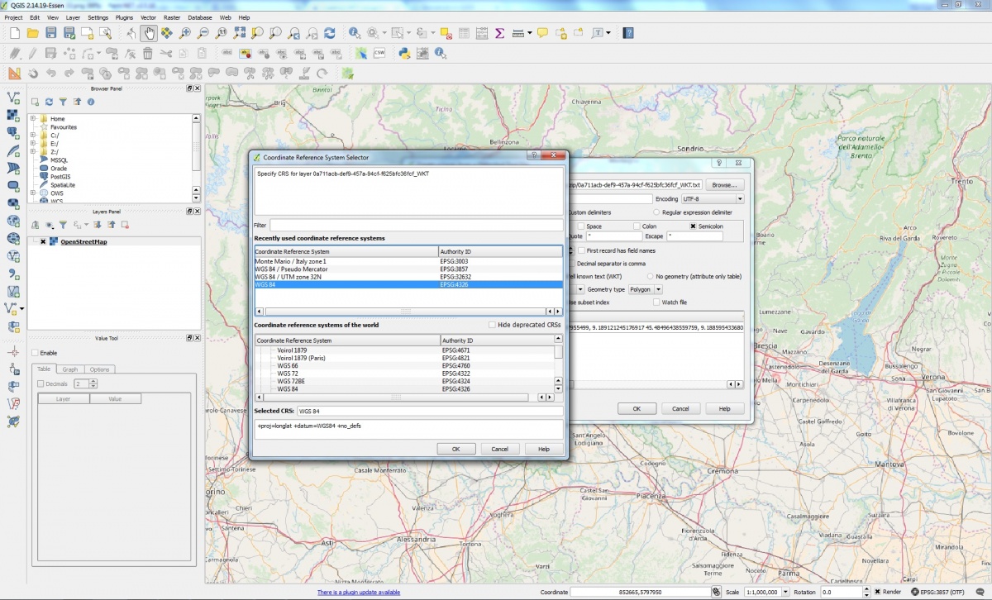Click the Add SpatiaLite Layer feather icon
Image resolution: width=992 pixels, height=600 pixels.
pyautogui.click(x=13, y=152)
